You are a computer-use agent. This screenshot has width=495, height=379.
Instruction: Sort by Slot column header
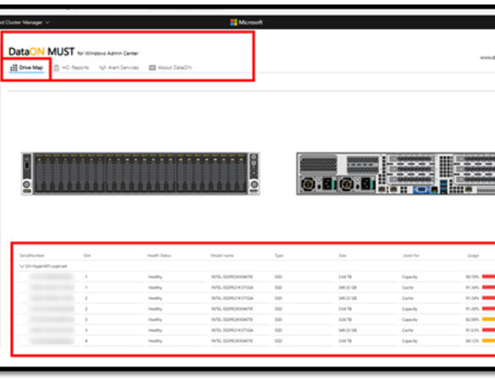pyautogui.click(x=87, y=255)
